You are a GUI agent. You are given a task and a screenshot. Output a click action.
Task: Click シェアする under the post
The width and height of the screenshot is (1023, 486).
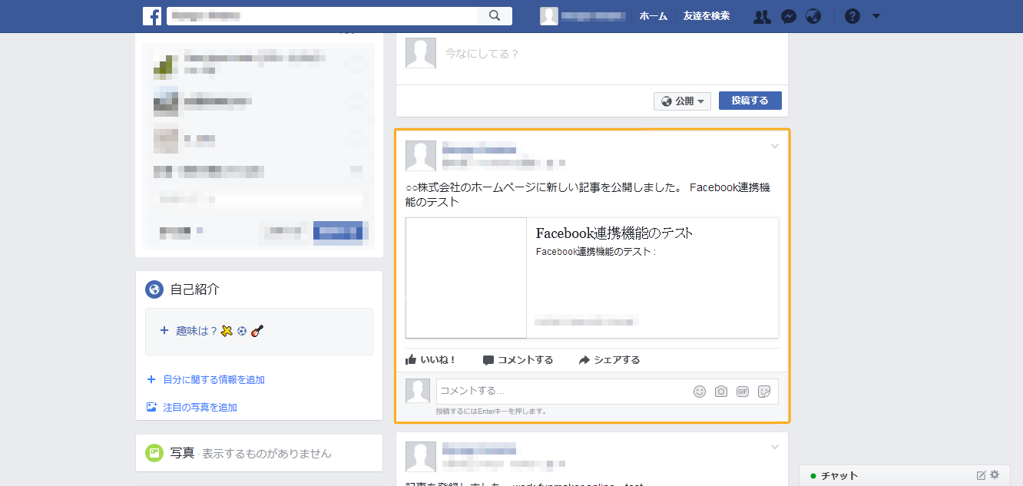[609, 359]
